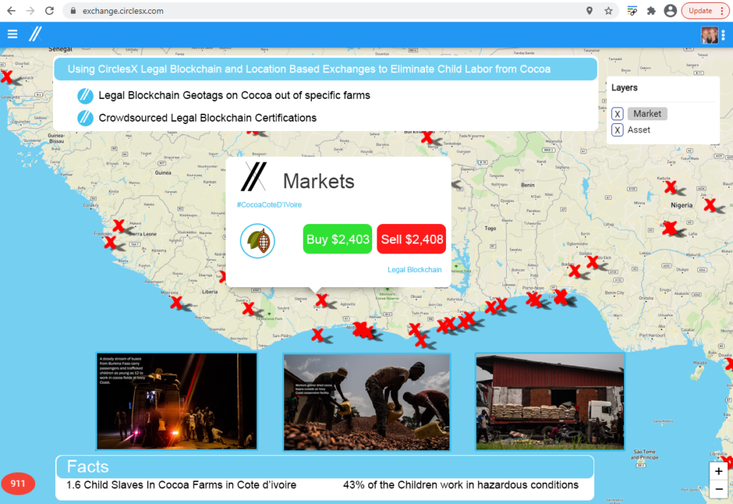The image size is (733, 504).
Task: Open the #CocoaCoteD'IVoire hashtag link
Action: tap(269, 205)
